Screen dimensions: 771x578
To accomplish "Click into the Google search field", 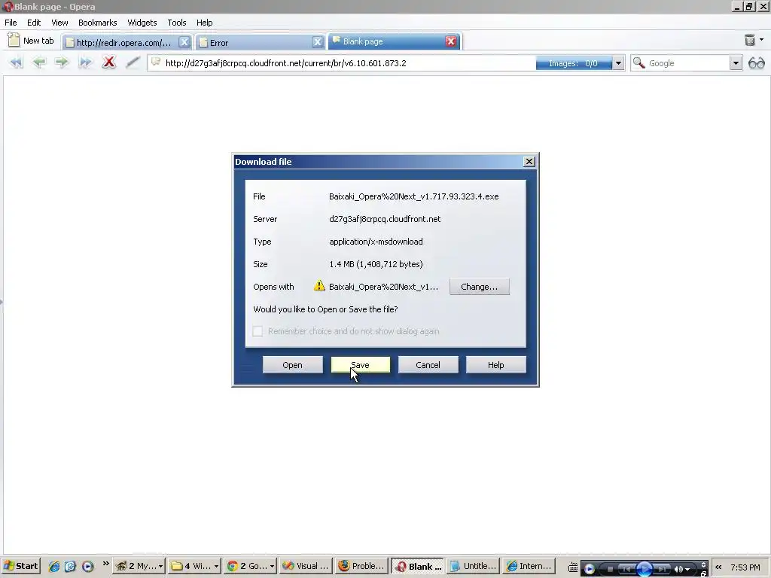I will pos(687,63).
